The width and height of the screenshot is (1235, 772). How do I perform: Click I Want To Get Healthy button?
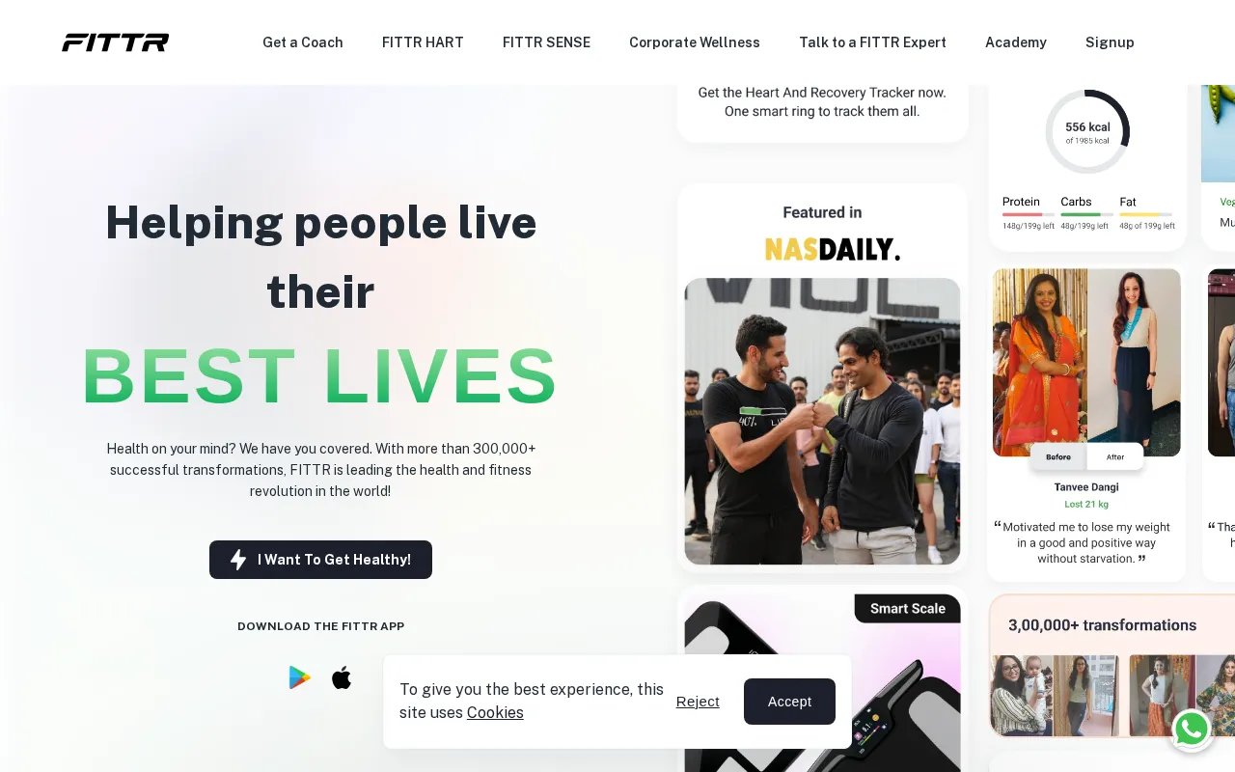pyautogui.click(x=320, y=560)
